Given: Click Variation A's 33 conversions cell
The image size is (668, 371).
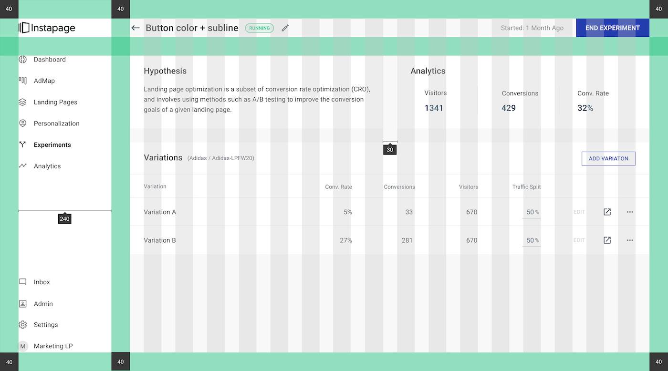Looking at the screenshot, I should (409, 212).
